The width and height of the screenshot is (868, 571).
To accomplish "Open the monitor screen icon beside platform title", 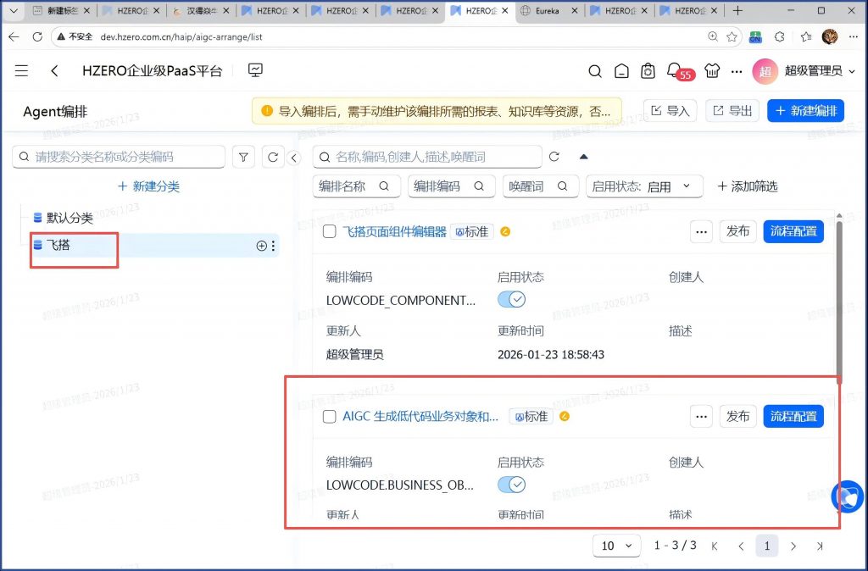I will (x=255, y=70).
